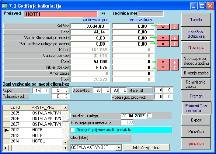Viewport: 216px width, 154px height.
Task: Click the Materijal days field showing 10
Action: coord(159,90)
